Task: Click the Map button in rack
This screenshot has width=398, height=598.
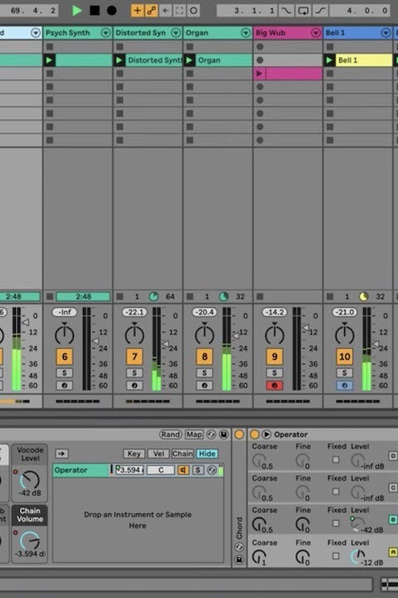Action: click(194, 434)
